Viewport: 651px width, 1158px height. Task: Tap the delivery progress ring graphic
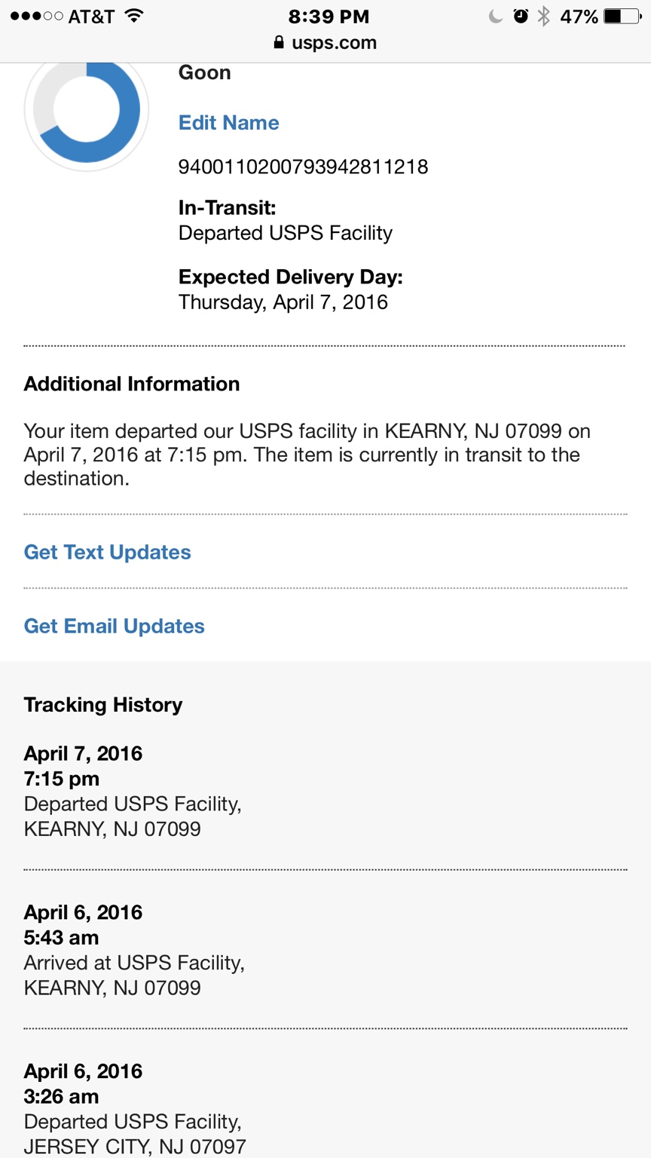(x=87, y=110)
